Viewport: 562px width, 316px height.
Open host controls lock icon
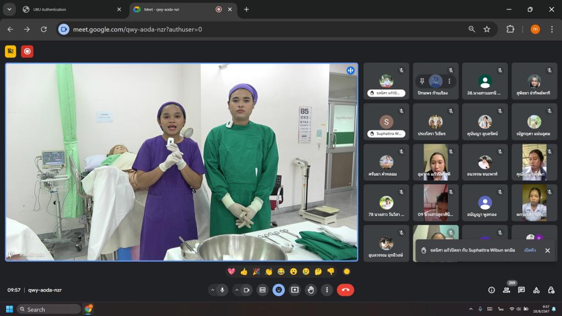click(551, 290)
